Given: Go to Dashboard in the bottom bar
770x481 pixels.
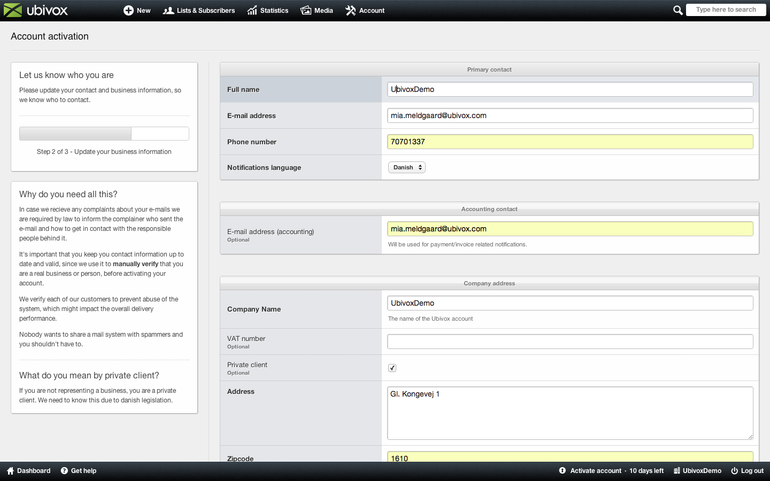Looking at the screenshot, I should pos(29,471).
